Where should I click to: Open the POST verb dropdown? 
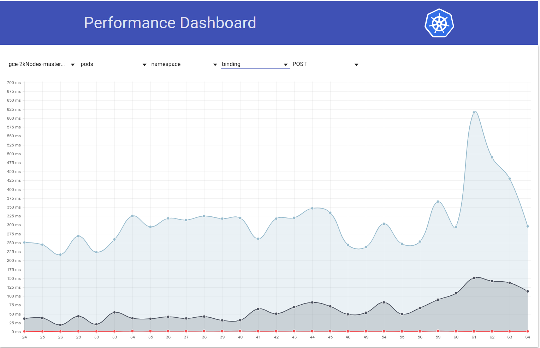pos(326,64)
